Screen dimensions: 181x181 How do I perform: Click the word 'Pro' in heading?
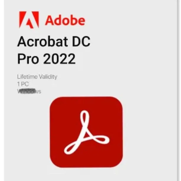(28, 59)
